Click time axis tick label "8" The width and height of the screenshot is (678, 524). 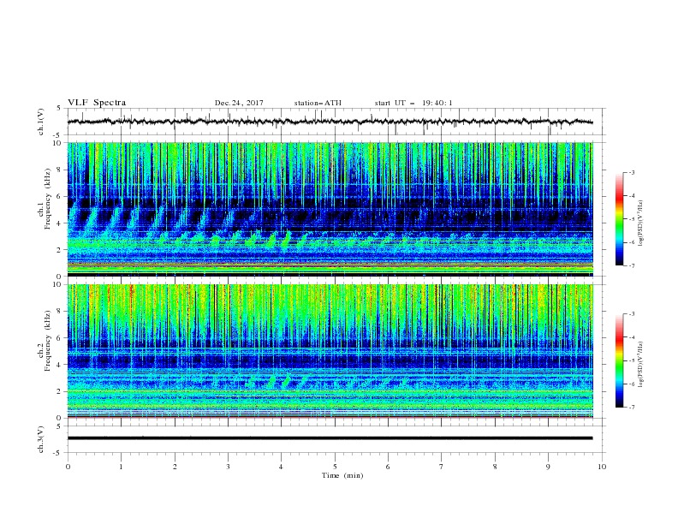tap(495, 467)
